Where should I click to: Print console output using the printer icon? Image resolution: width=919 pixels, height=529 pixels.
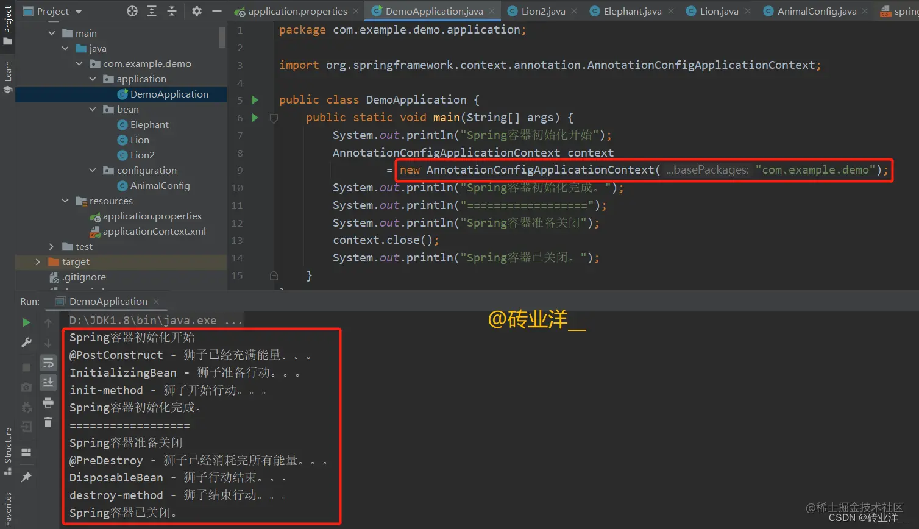[x=48, y=403]
